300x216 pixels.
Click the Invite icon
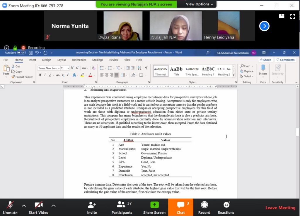point(92,205)
